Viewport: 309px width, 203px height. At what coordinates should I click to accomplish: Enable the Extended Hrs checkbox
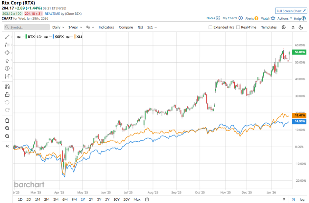210,28
